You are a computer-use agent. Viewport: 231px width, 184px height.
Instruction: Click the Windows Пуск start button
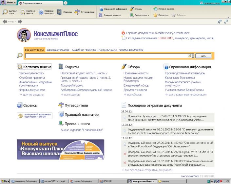[5, 181]
